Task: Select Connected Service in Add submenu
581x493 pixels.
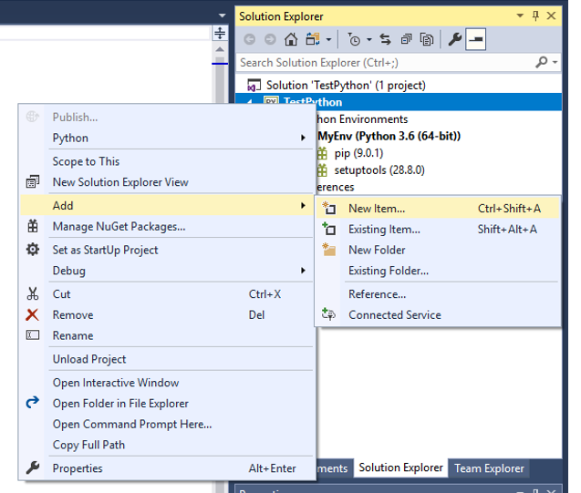Action: 438,315
